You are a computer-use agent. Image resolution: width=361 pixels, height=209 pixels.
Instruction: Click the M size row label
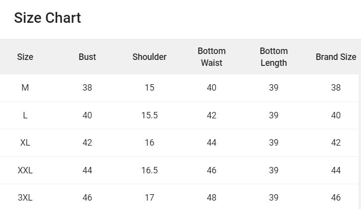(x=25, y=88)
